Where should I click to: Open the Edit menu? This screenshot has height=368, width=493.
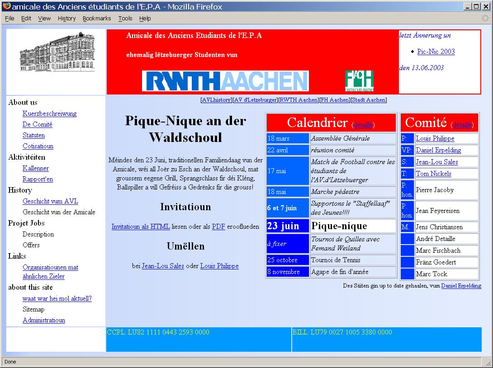pos(26,19)
